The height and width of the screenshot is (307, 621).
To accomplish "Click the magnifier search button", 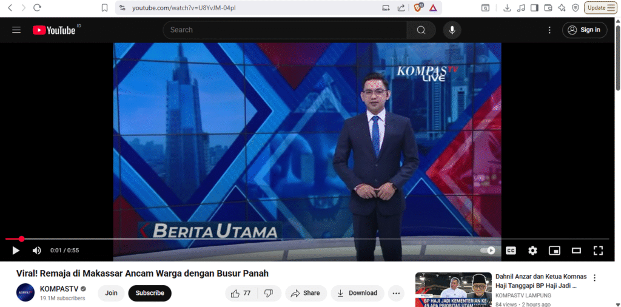I will click(421, 30).
